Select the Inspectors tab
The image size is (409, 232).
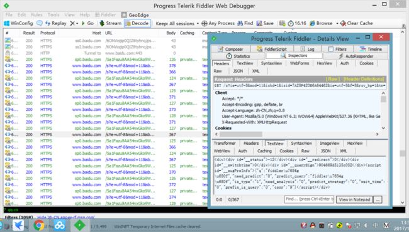pos(294,56)
